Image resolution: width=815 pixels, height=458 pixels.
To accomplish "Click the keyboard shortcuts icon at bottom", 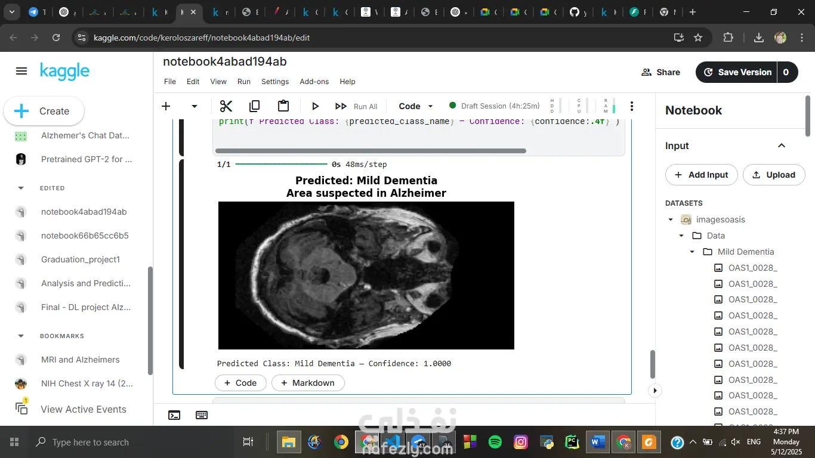I will click(x=202, y=415).
